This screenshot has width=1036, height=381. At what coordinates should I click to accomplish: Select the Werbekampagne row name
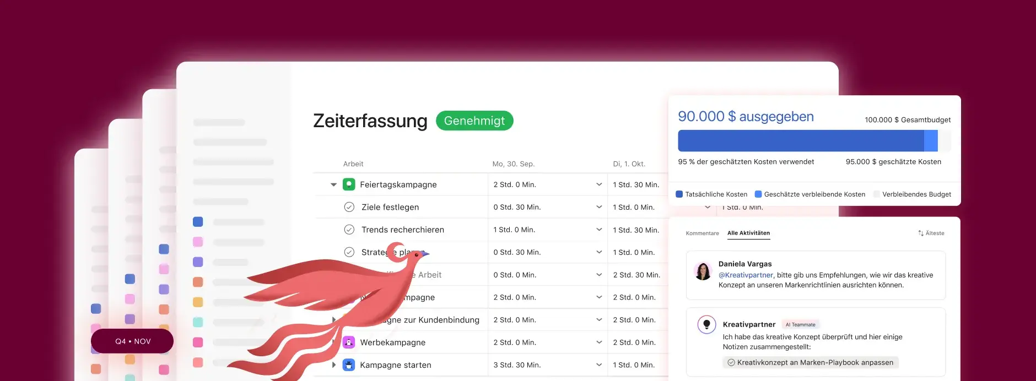[393, 342]
